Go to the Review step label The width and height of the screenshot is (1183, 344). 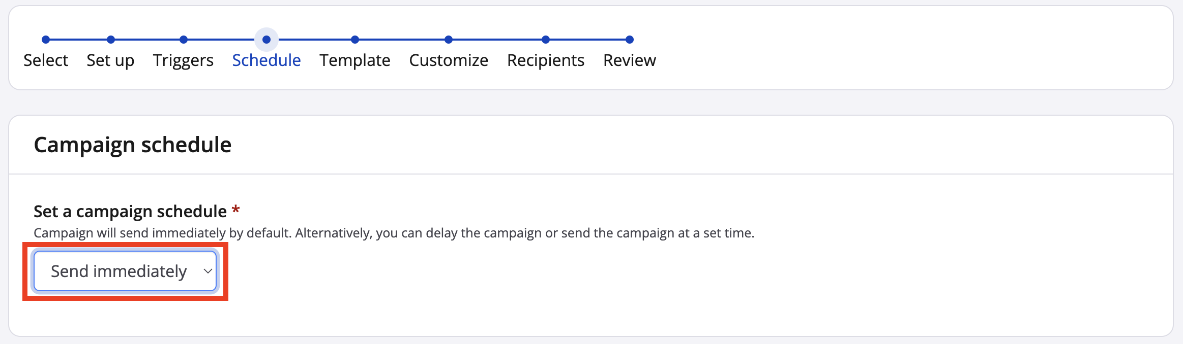(x=630, y=60)
